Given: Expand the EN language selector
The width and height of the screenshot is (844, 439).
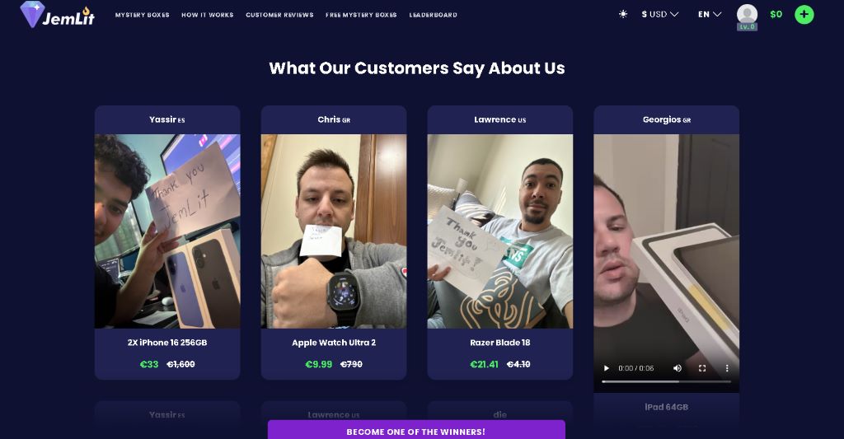Looking at the screenshot, I should pyautogui.click(x=710, y=15).
